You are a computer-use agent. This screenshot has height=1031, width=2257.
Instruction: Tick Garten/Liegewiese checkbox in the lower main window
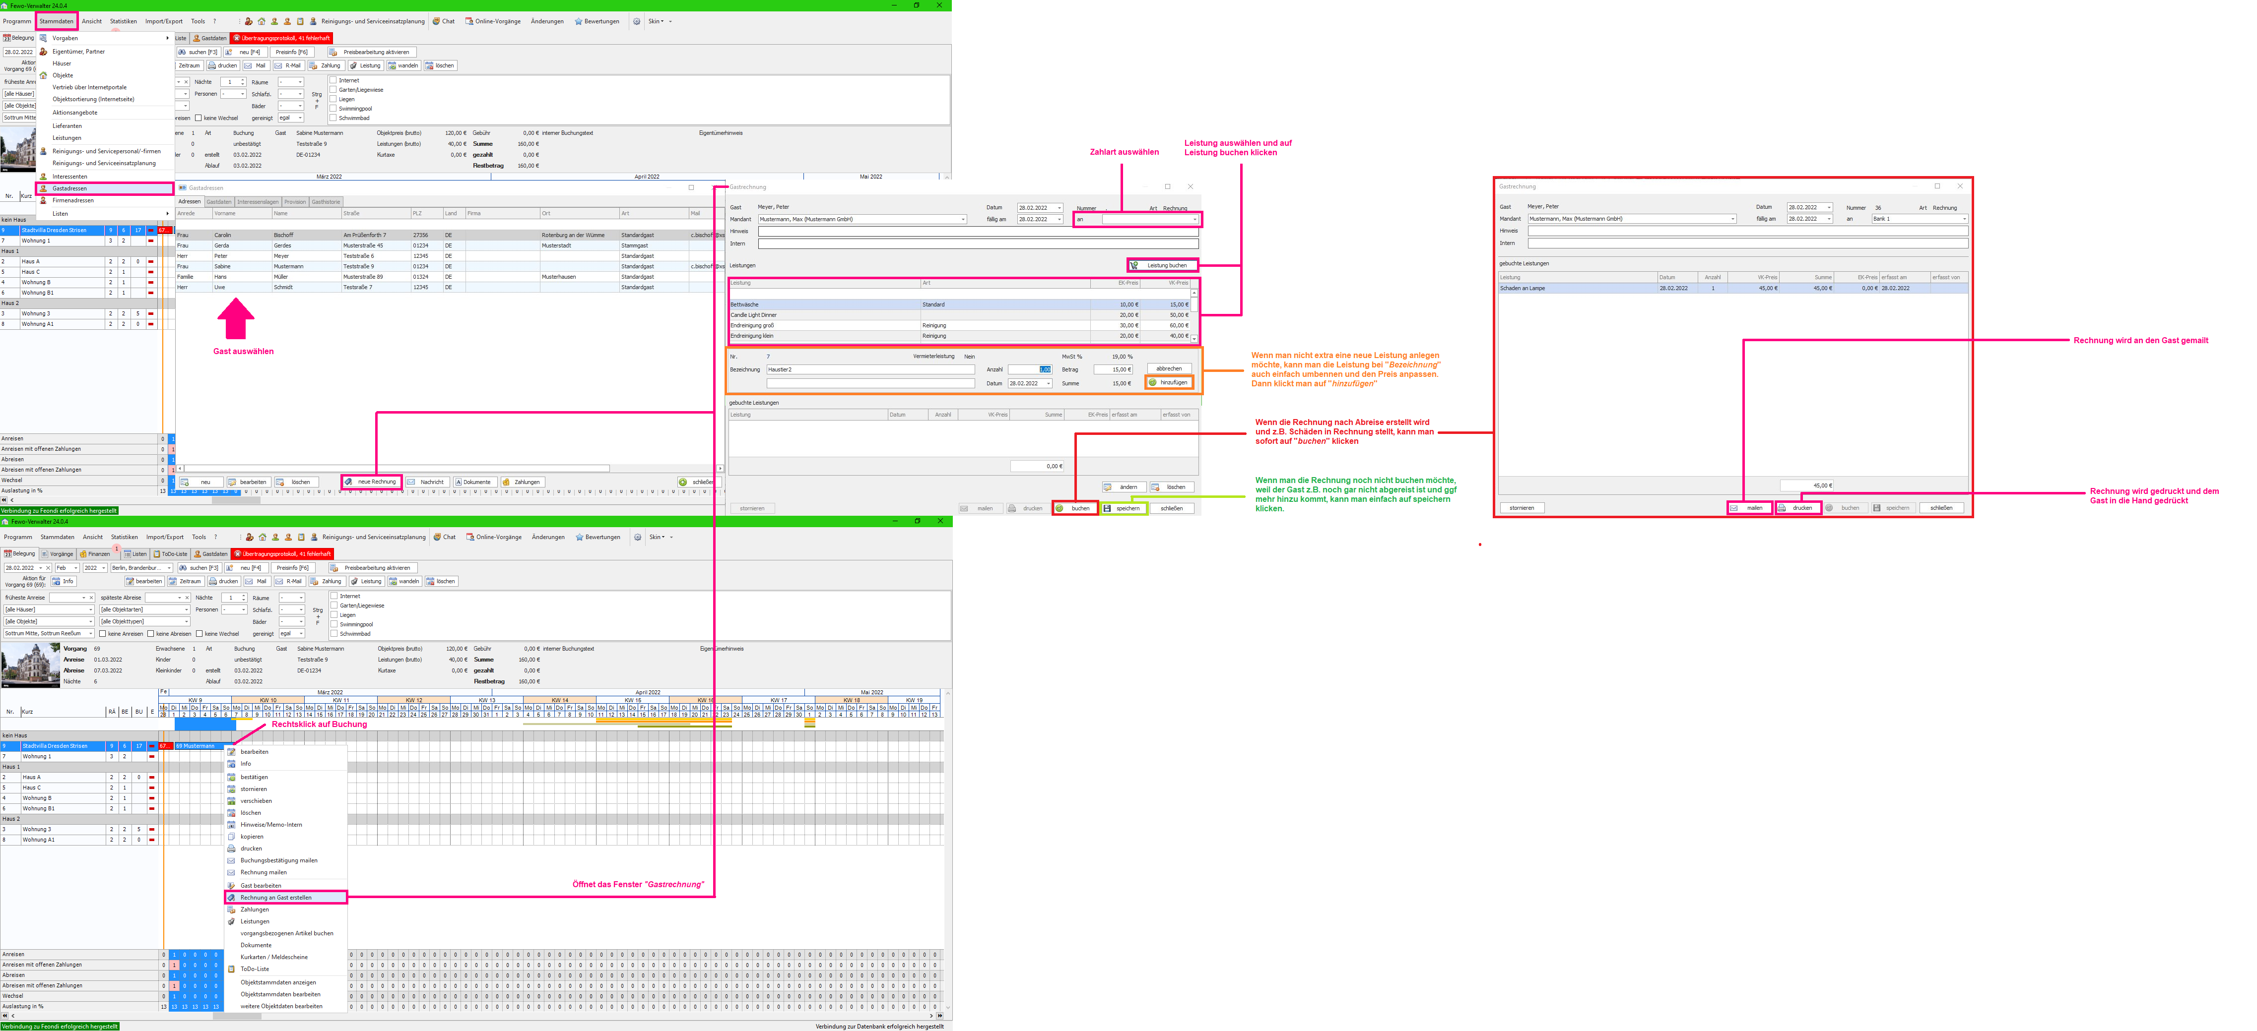point(334,606)
